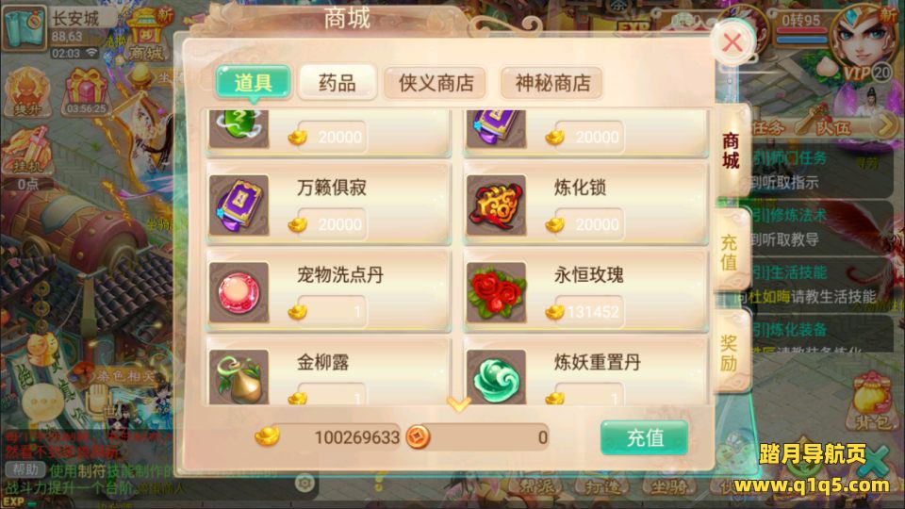Close the 商城 shop window

733,42
